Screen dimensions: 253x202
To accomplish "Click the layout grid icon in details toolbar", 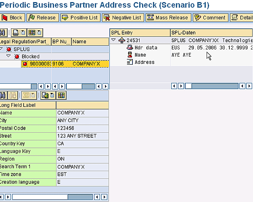I will pos(61,96).
